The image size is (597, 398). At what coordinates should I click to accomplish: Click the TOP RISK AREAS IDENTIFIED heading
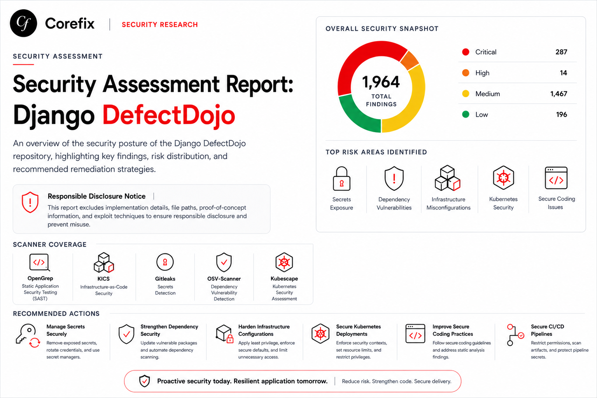pyautogui.click(x=376, y=152)
